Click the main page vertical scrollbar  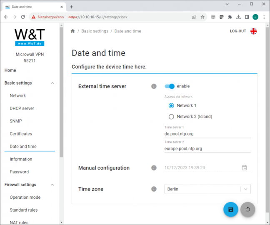(267, 120)
